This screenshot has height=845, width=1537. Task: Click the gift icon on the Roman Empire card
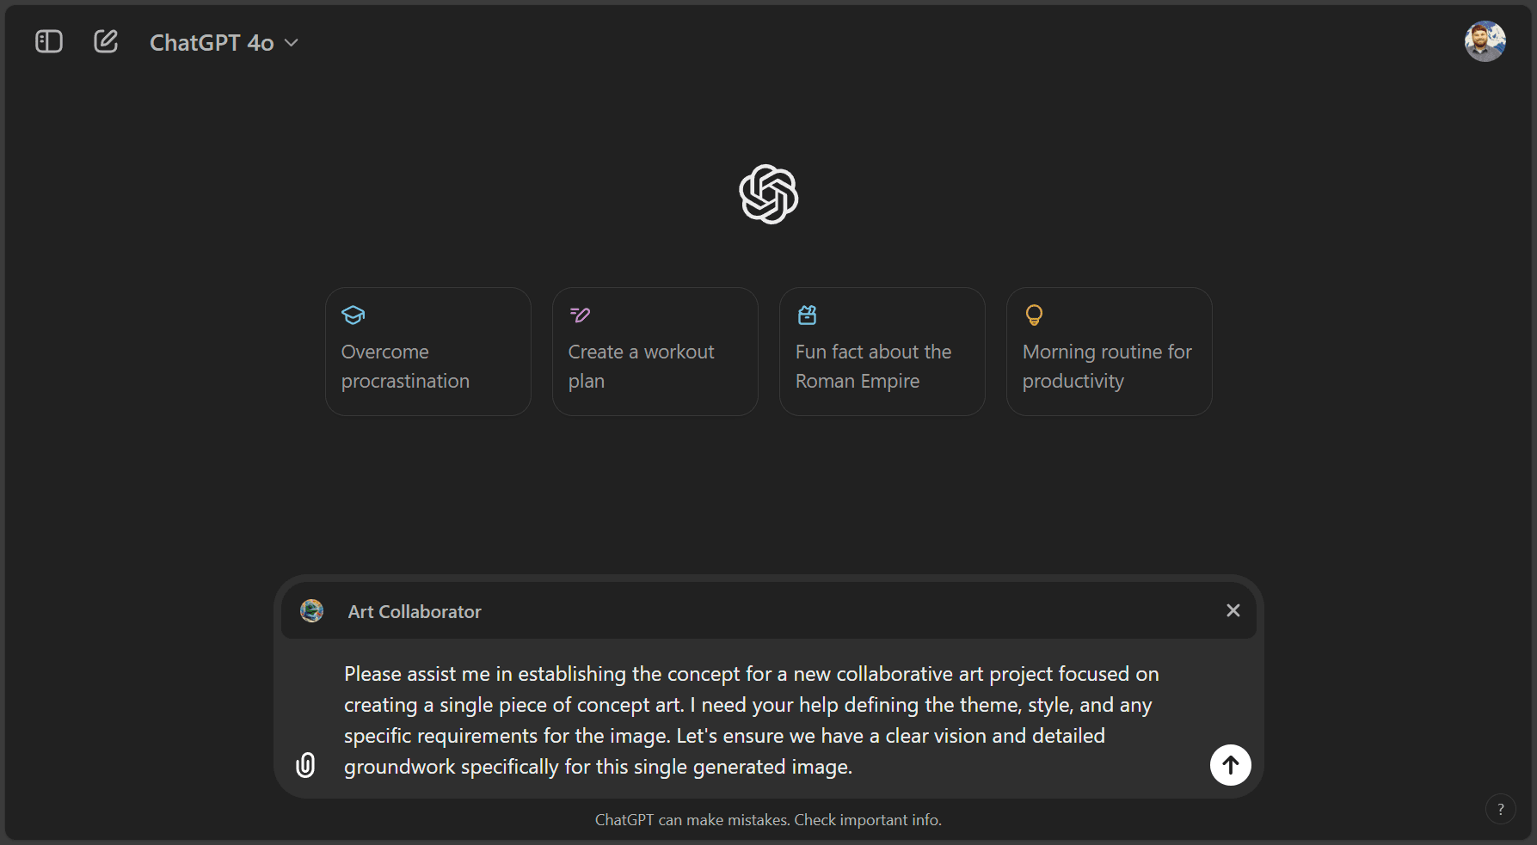pos(807,315)
